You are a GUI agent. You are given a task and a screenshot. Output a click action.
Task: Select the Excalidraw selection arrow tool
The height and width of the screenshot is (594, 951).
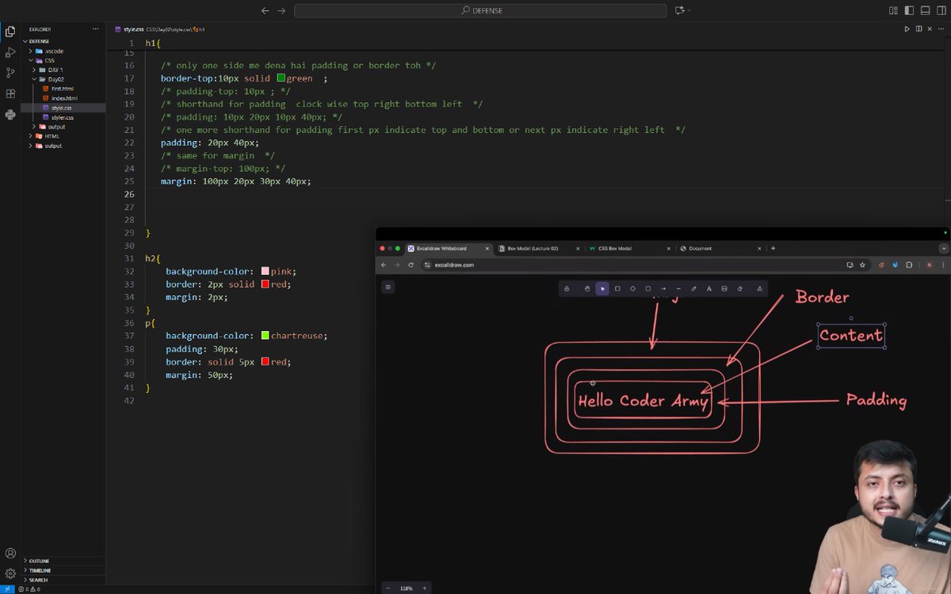click(602, 289)
